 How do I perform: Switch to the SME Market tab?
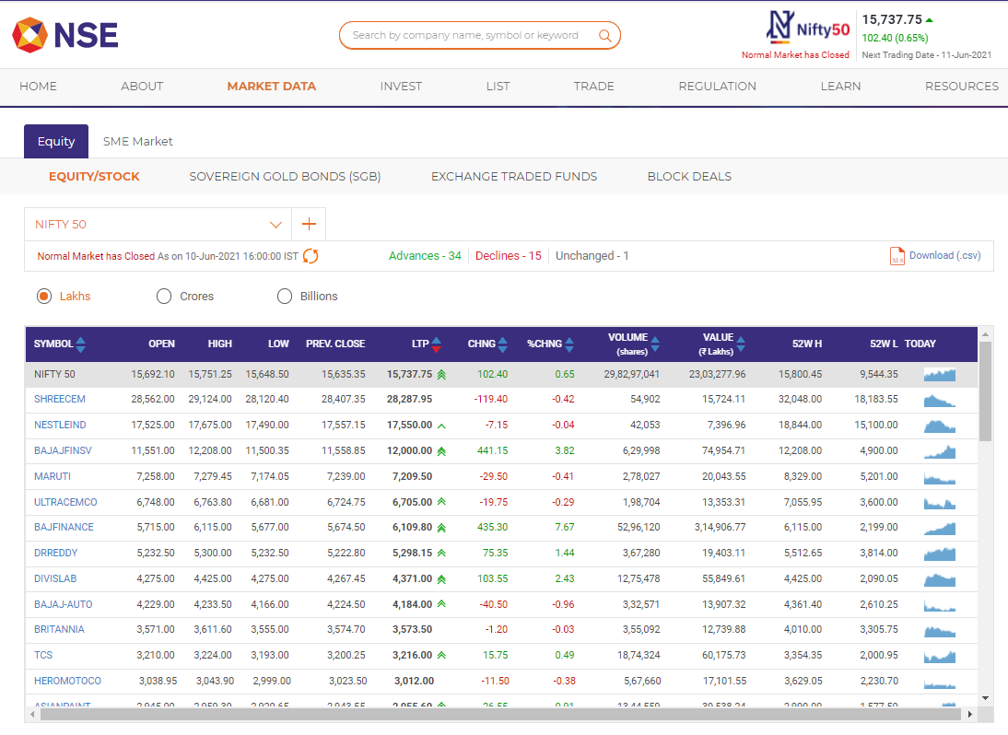pos(137,141)
